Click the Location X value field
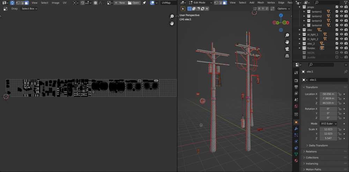This screenshot has height=172, width=349. coord(328,94)
